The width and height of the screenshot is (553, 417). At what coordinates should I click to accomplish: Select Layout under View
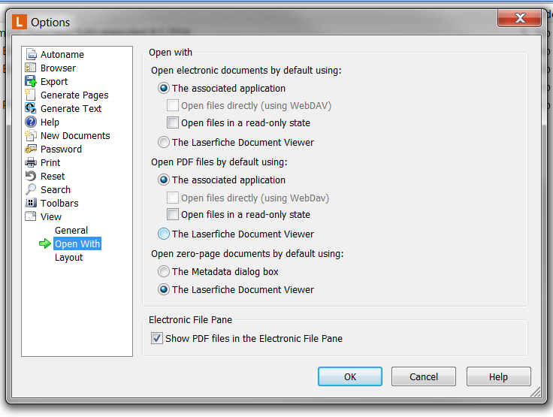[x=69, y=258]
